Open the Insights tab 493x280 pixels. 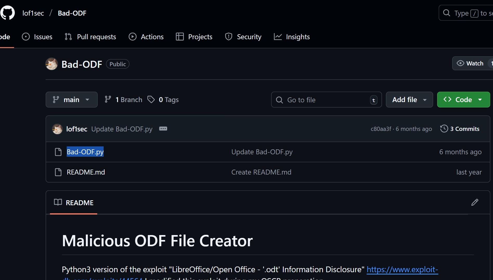tap(292, 37)
